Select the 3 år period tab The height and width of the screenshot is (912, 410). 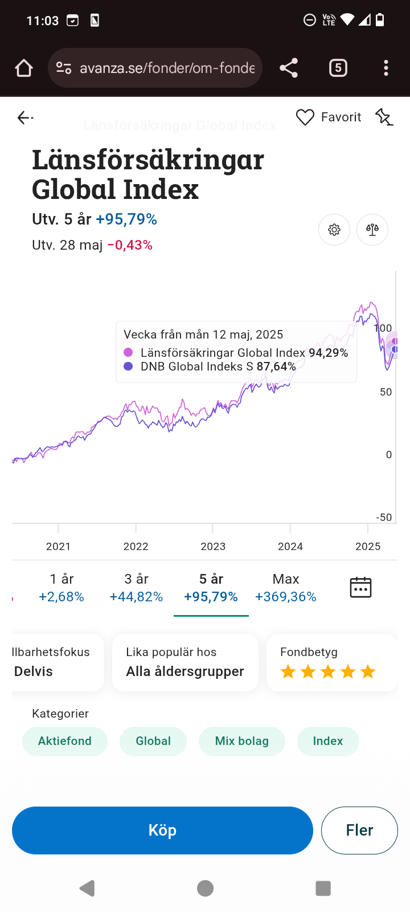click(136, 588)
